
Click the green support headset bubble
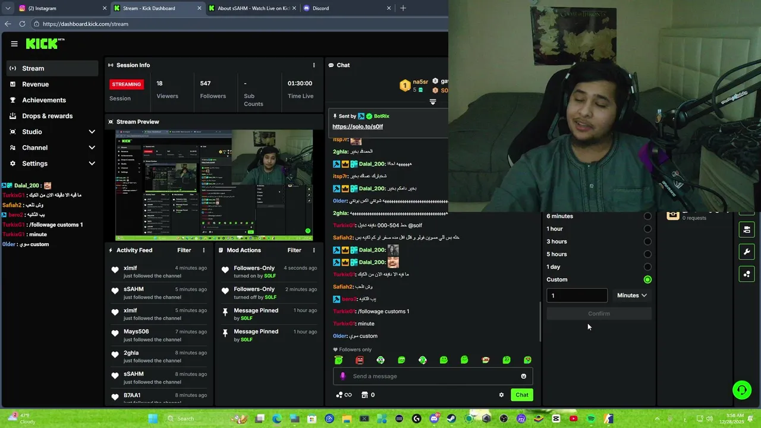742,390
